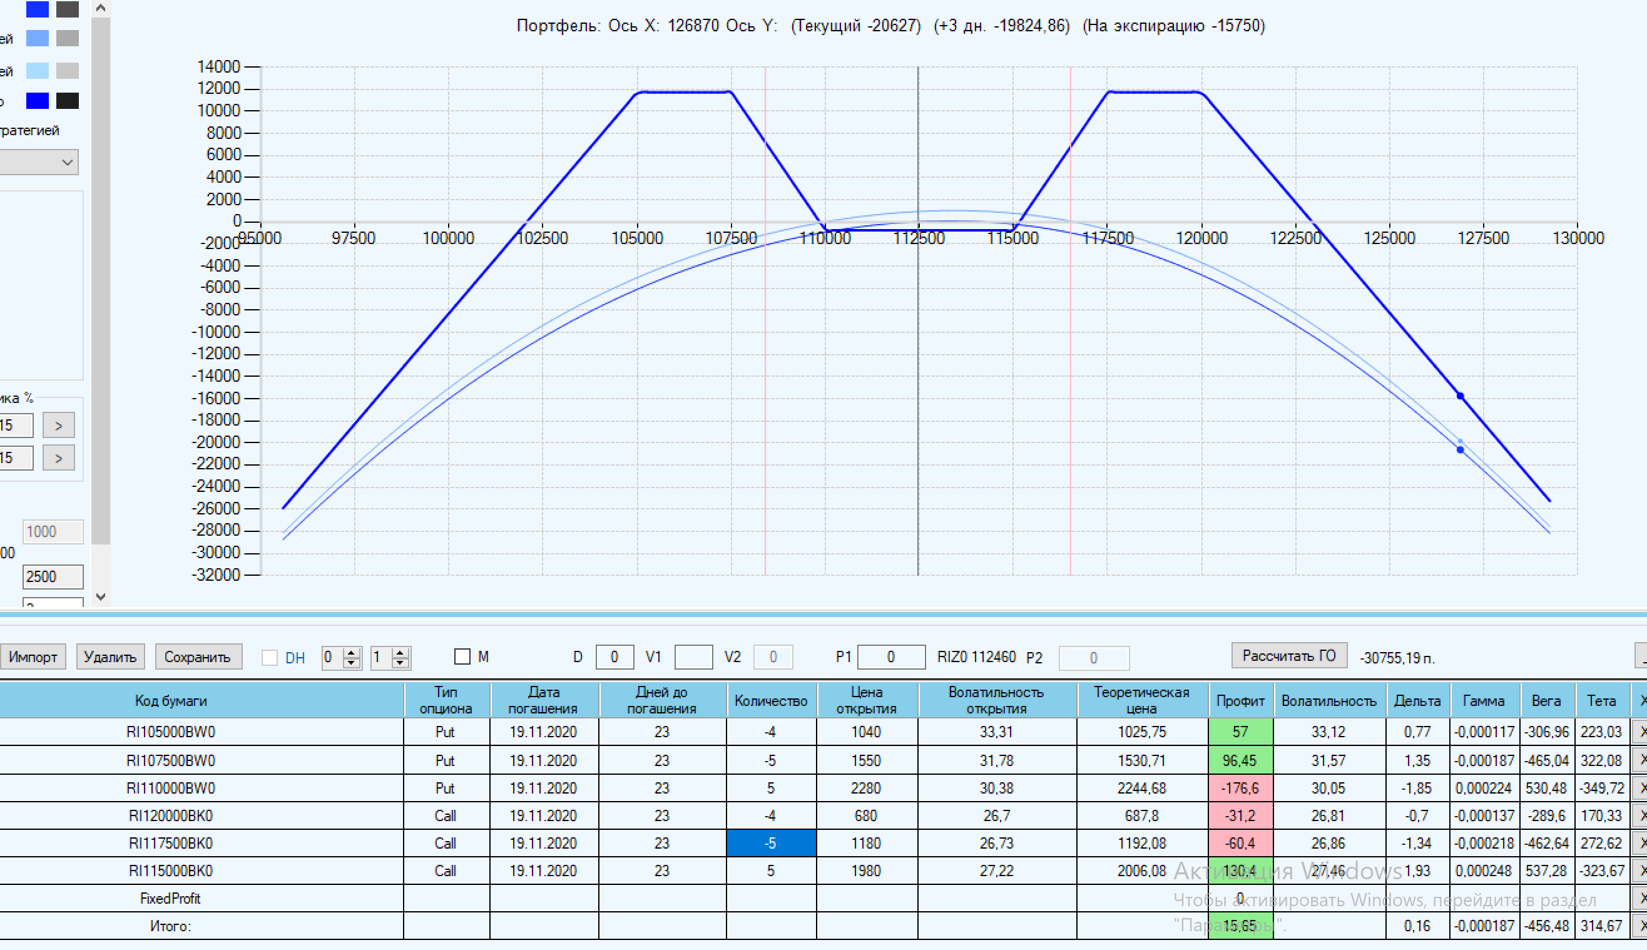
Task: Click the scroll-down arrow of the left panel
Action: coord(101,596)
